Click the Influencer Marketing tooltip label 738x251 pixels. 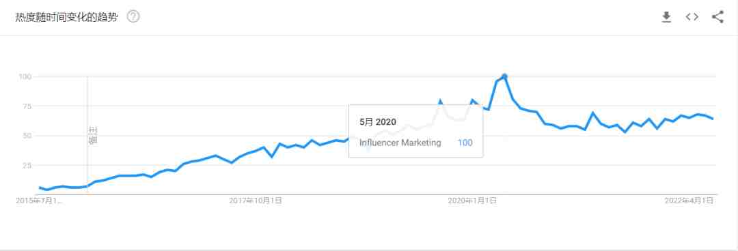(400, 143)
